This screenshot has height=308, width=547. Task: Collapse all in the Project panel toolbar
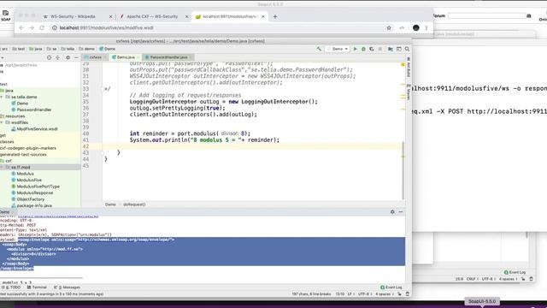(x=57, y=57)
